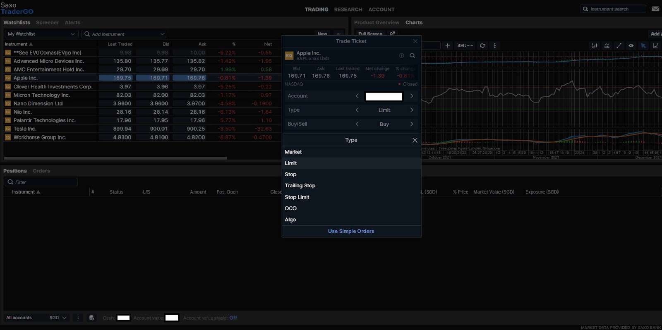This screenshot has width=662, height=330.
Task: Select the Workhorse Group Inc. watchlist row
Action: click(x=142, y=137)
